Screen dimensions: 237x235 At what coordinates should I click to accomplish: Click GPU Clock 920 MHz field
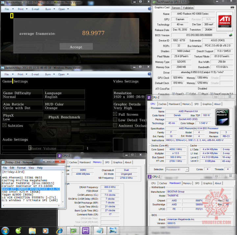(x=178, y=78)
